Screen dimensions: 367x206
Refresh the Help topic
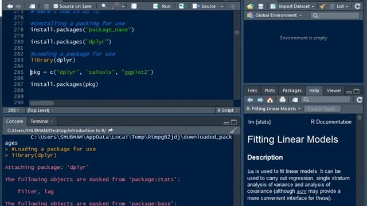(x=360, y=100)
